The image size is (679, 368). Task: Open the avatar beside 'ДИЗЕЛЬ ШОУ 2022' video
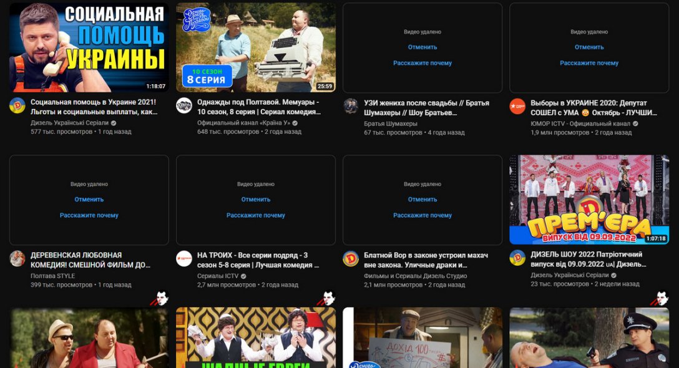(517, 258)
